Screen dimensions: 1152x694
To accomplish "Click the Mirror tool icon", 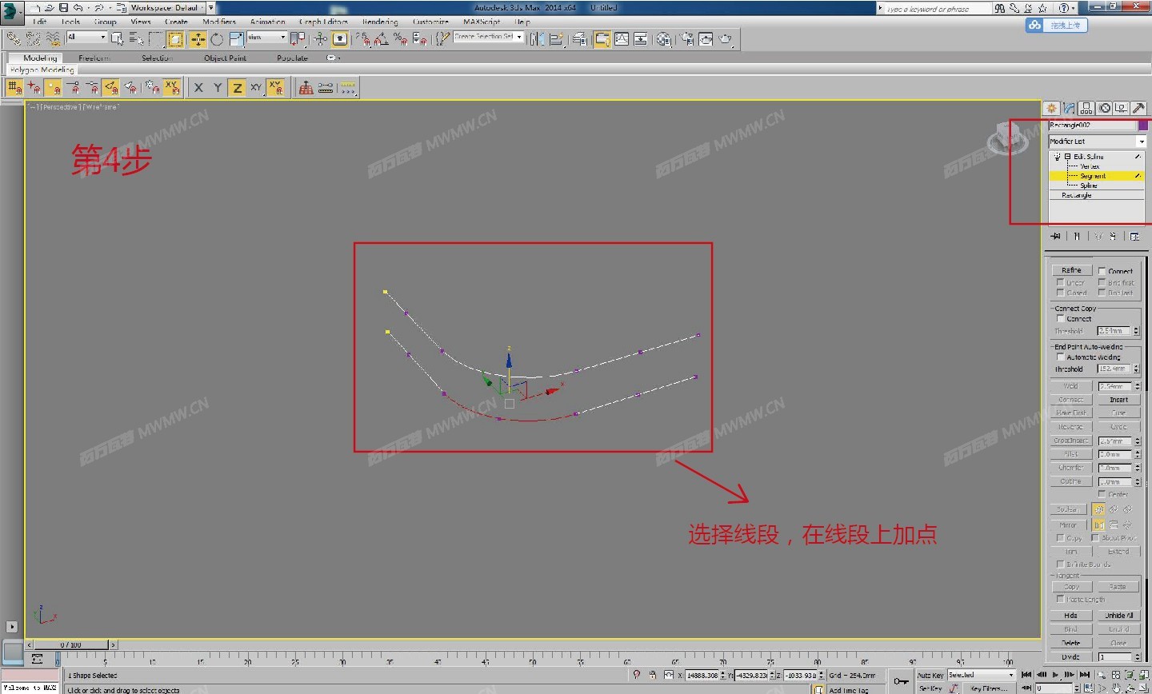I will (x=537, y=38).
